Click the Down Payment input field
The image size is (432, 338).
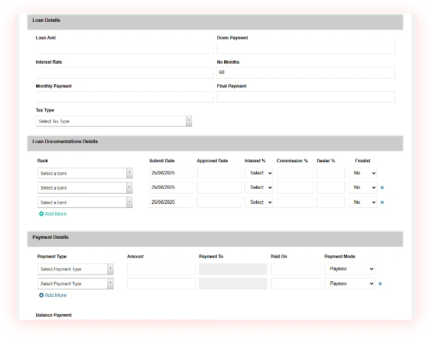point(306,49)
